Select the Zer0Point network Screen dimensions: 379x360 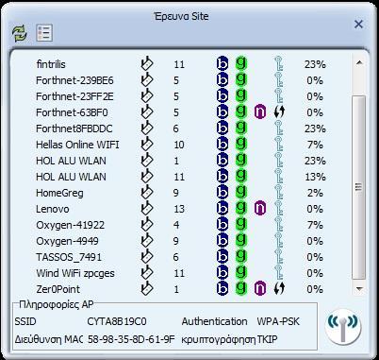pyautogui.click(x=58, y=289)
